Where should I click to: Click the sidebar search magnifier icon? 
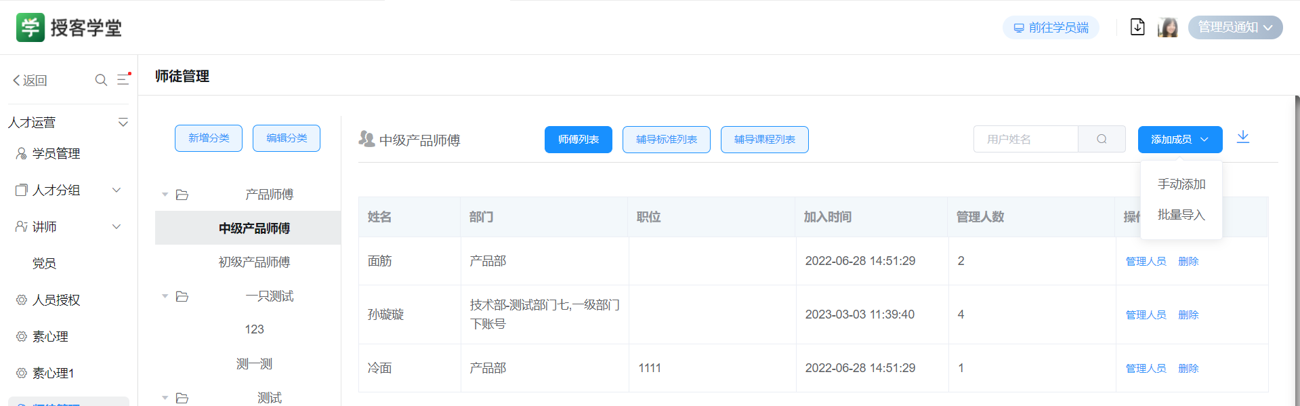tap(101, 80)
